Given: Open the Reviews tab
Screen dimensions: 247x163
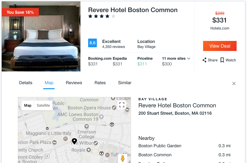Looking at the screenshot, I should (x=74, y=83).
